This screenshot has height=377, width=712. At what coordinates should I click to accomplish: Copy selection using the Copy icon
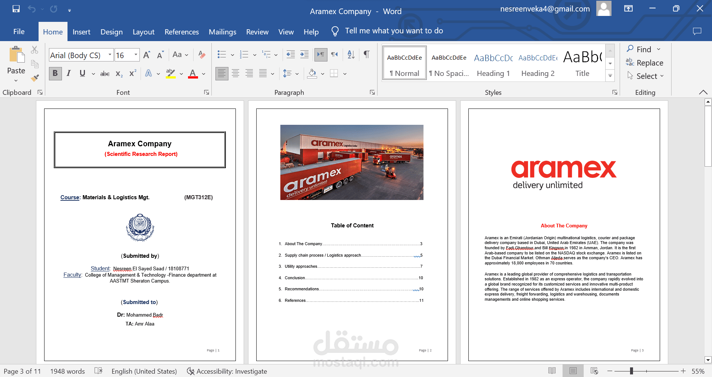[34, 64]
